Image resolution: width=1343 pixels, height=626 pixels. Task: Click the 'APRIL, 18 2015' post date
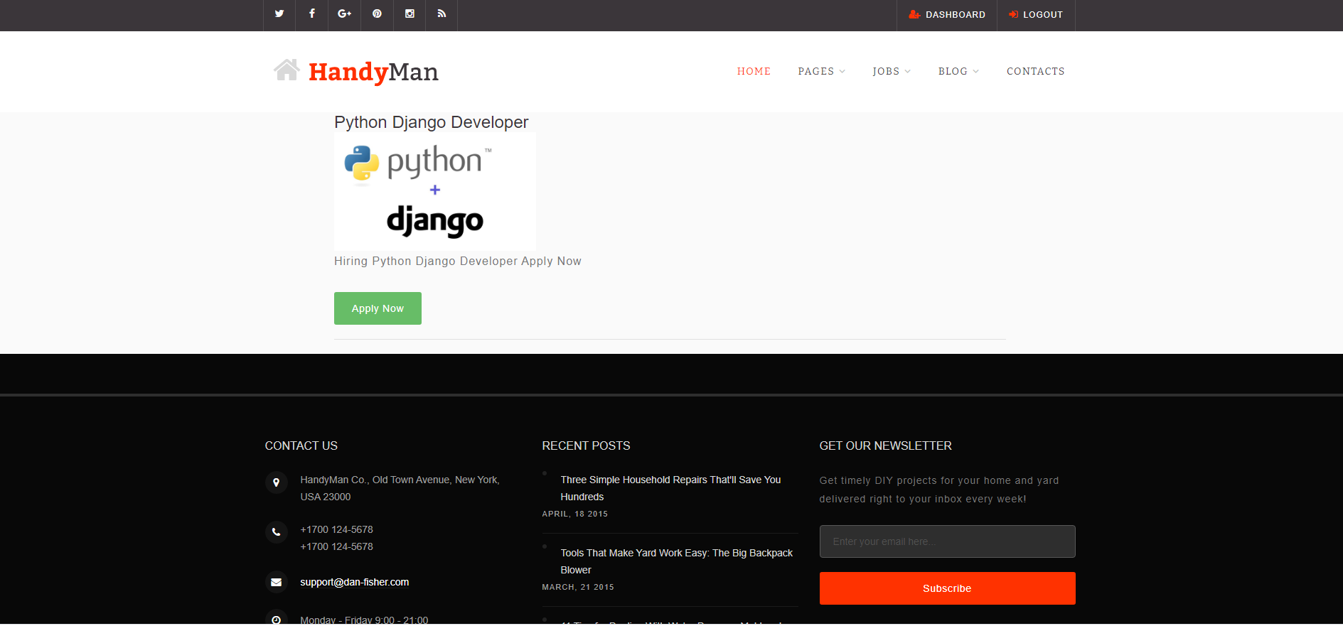coord(575,514)
